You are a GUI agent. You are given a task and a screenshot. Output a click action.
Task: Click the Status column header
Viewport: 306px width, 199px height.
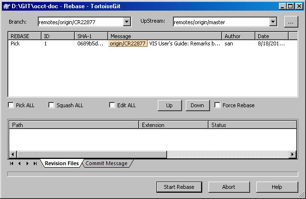pos(252,125)
